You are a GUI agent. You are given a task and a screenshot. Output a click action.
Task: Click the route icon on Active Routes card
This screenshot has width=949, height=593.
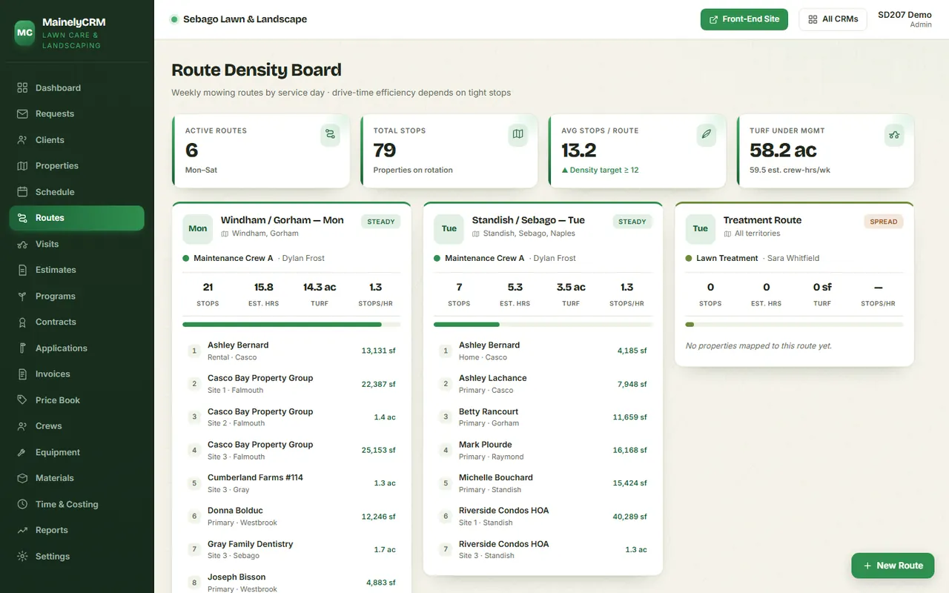pyautogui.click(x=330, y=134)
